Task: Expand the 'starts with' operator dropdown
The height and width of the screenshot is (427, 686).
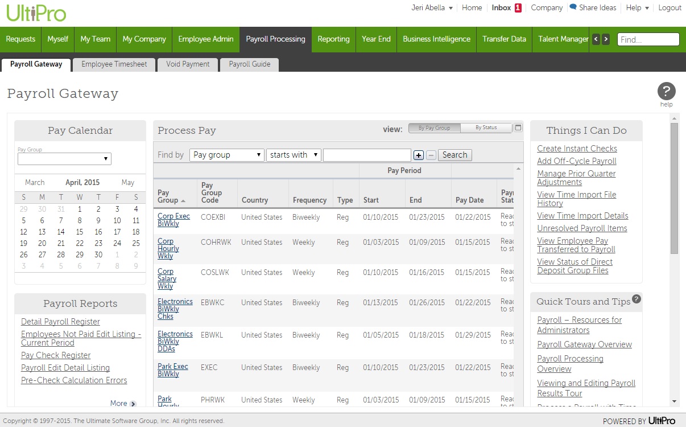Action: pos(294,155)
